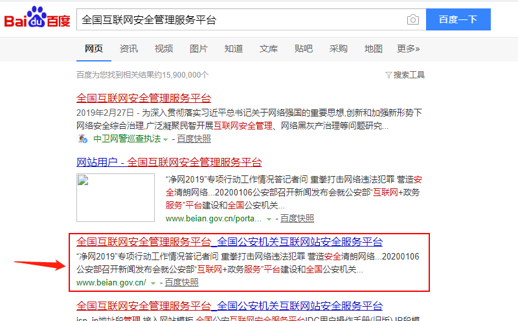The height and width of the screenshot is (321, 518).
Task: Go to the 贴吧 tab
Action: [x=304, y=49]
